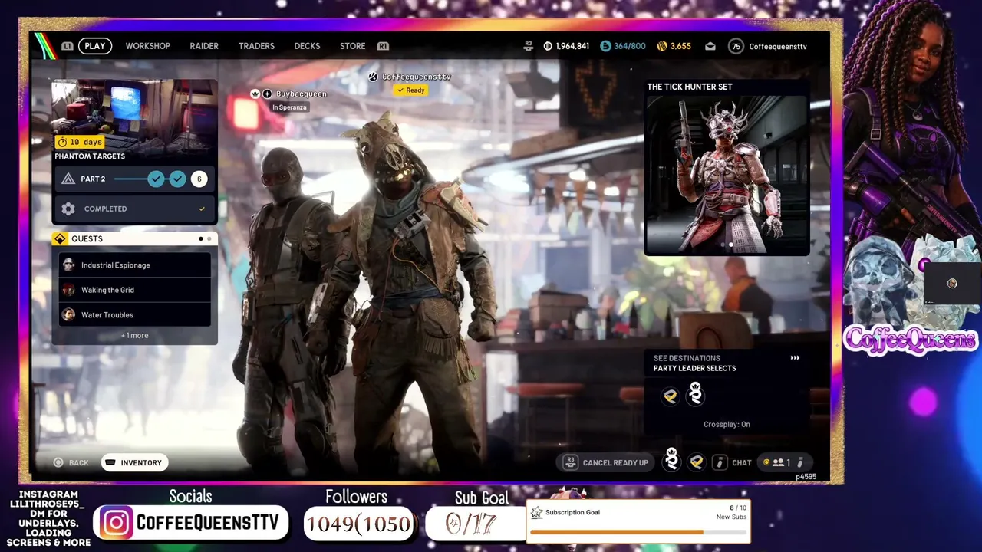Select the PLAY tab
Screen dimensions: 982x552
95,46
